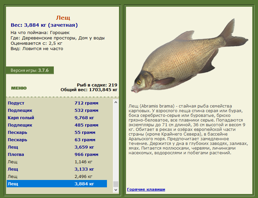Viewport: 258px width, 198px height.
Task: Click the Abramis brama description paragraph
Action: [x=188, y=130]
